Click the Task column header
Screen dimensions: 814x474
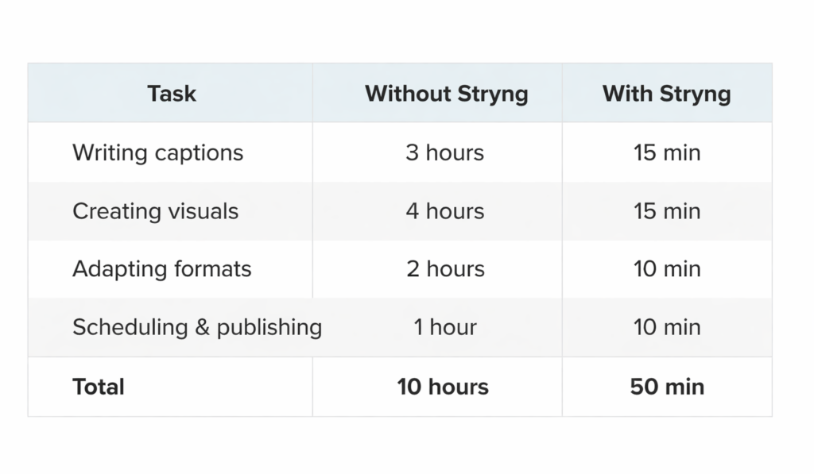coord(171,94)
